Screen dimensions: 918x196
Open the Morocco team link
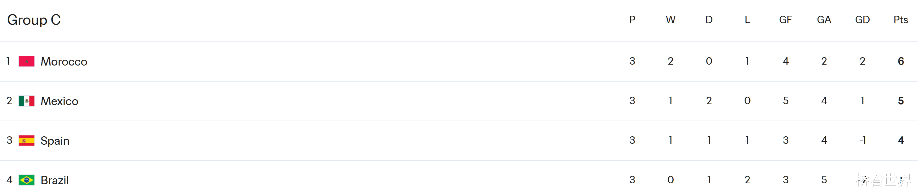[64, 62]
